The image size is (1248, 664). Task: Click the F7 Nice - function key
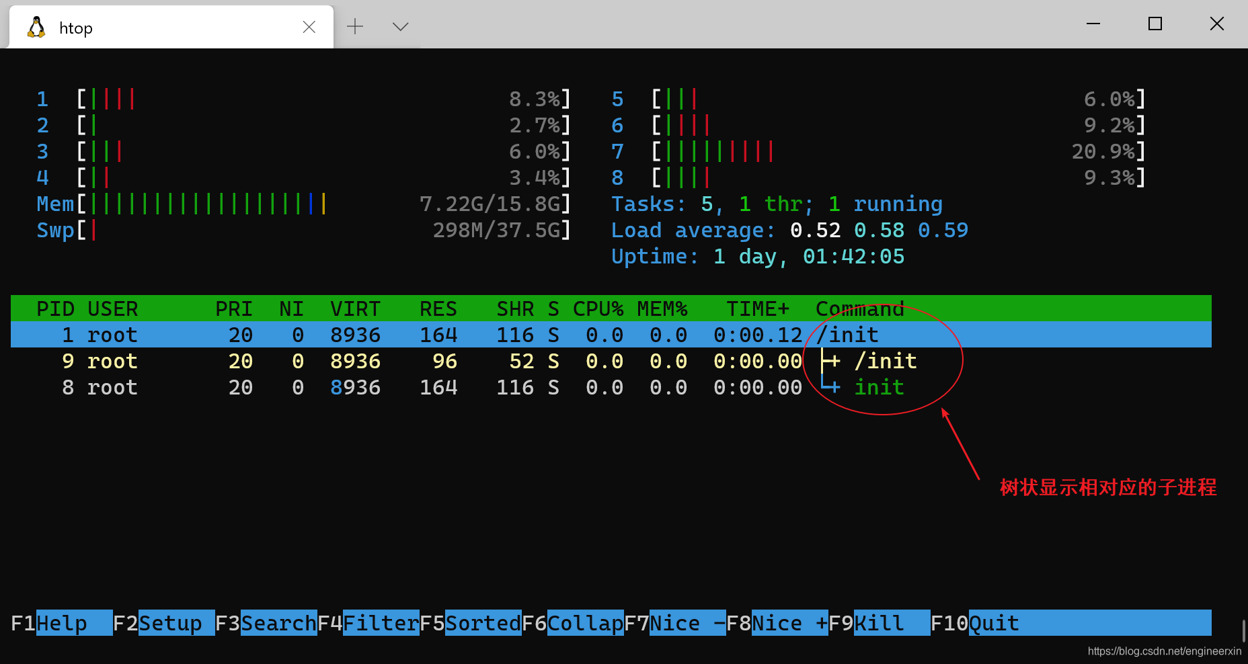(675, 623)
